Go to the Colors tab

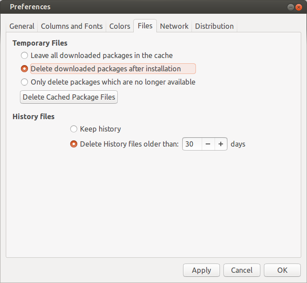pos(120,26)
